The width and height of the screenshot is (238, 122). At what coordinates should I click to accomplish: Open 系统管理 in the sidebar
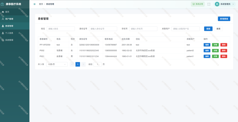point(15,40)
